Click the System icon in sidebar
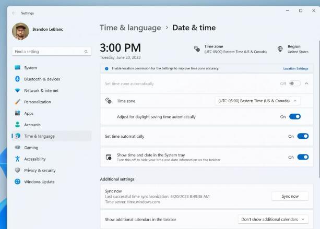The height and width of the screenshot is (229, 320). (x=18, y=68)
